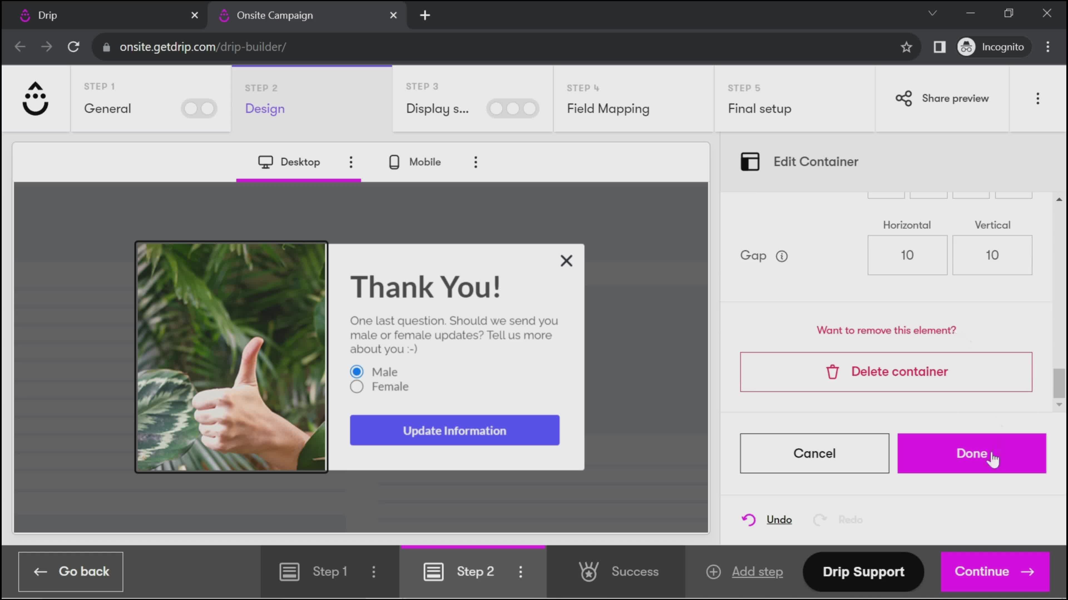Click the Share preview icon
This screenshot has height=600, width=1068.
(904, 98)
